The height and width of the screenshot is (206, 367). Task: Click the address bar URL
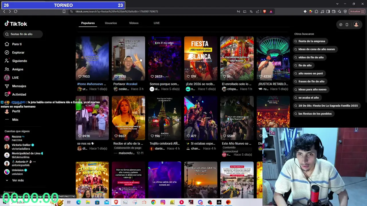[x=117, y=11]
